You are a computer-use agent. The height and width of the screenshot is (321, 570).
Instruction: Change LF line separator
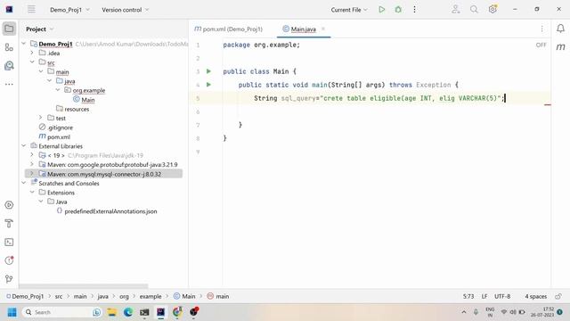click(484, 296)
